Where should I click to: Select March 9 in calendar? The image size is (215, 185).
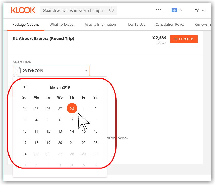[x=96, y=120]
